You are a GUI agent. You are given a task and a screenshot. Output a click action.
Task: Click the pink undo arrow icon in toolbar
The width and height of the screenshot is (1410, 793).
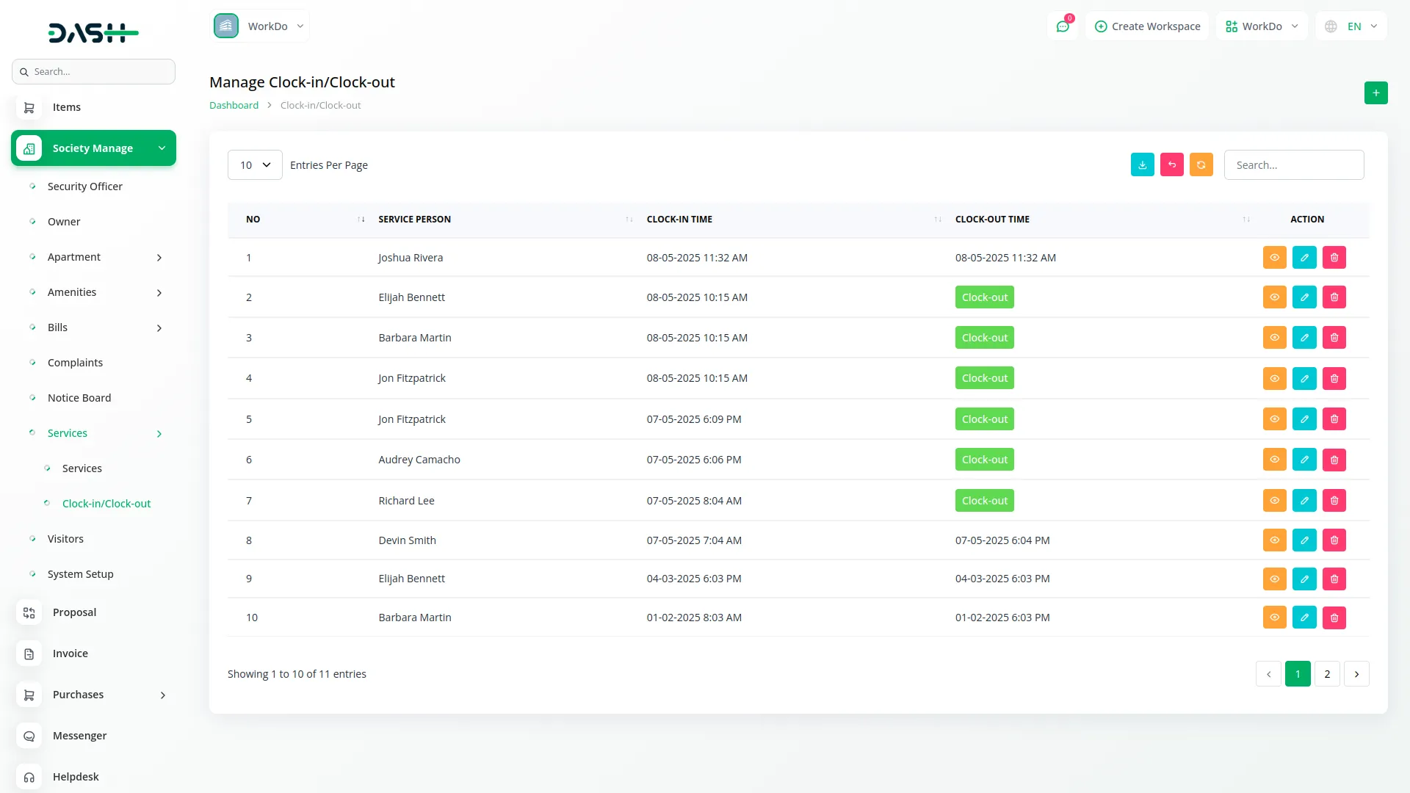pos(1171,165)
